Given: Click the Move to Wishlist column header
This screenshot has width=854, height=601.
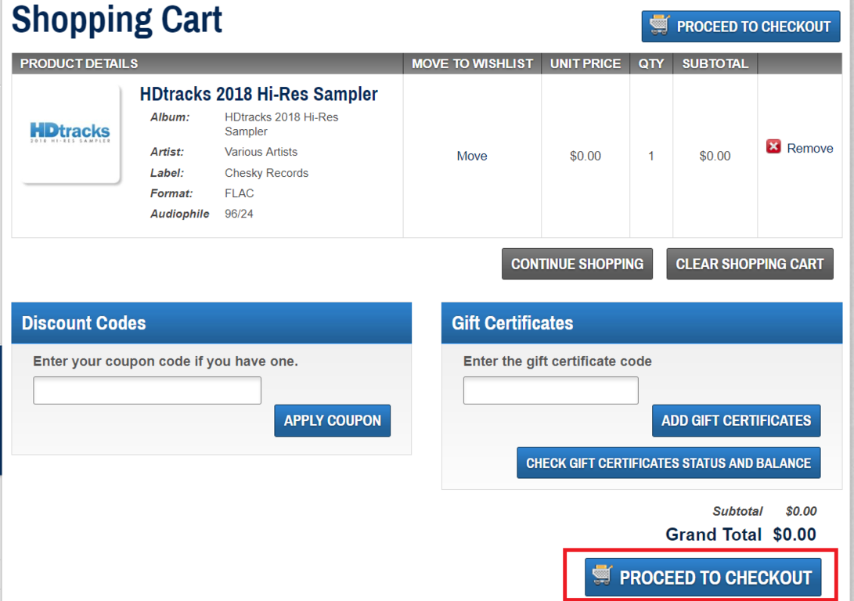Looking at the screenshot, I should (472, 63).
